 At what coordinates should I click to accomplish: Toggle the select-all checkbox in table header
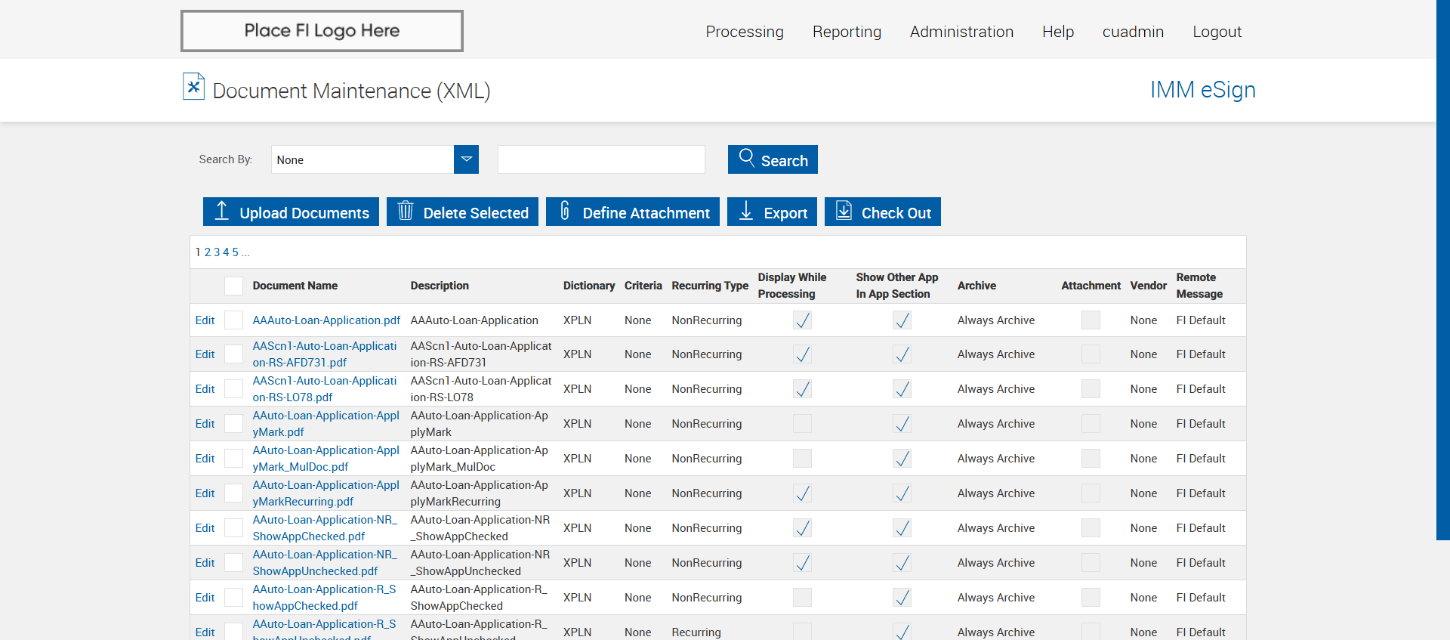click(234, 286)
